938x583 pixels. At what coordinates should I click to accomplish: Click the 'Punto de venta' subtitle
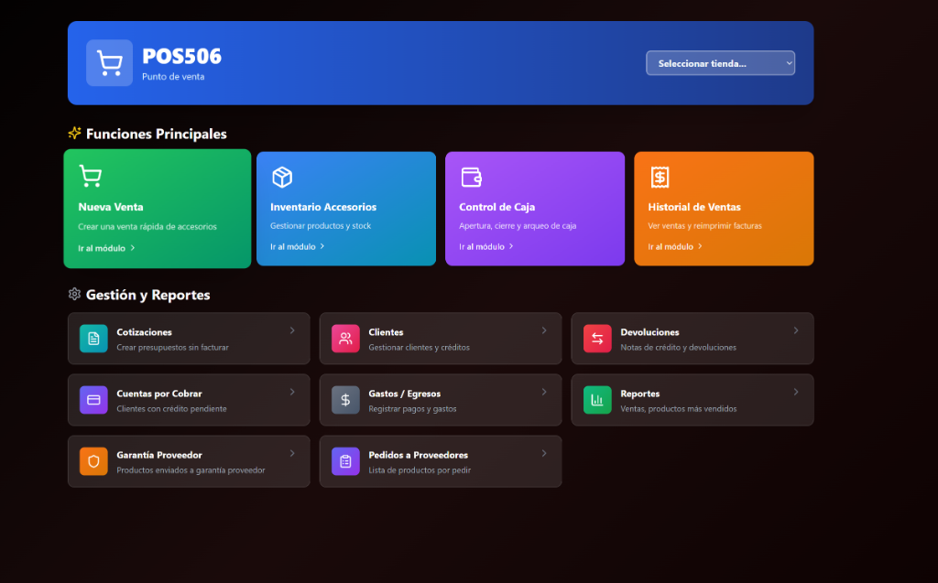[173, 77]
